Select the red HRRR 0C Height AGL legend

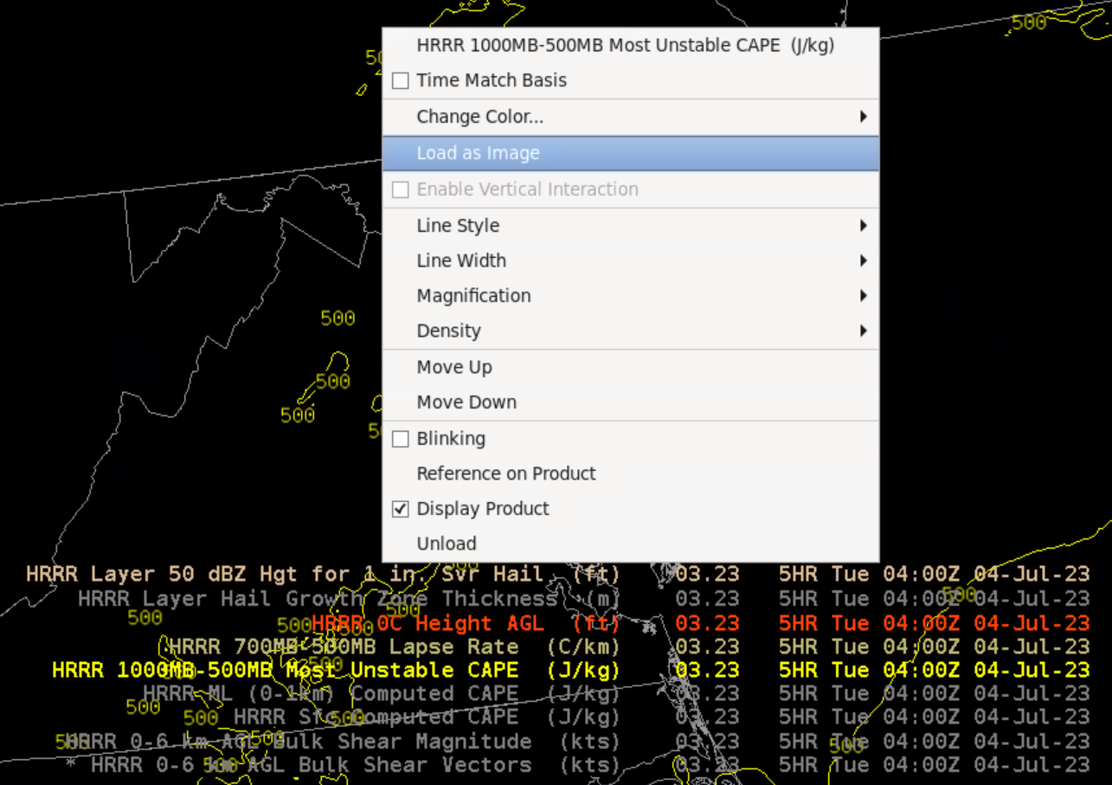[700, 622]
